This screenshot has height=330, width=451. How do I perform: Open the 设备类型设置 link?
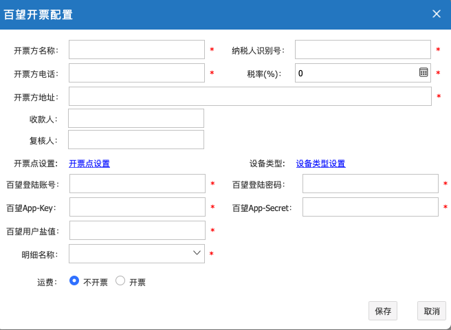(320, 164)
